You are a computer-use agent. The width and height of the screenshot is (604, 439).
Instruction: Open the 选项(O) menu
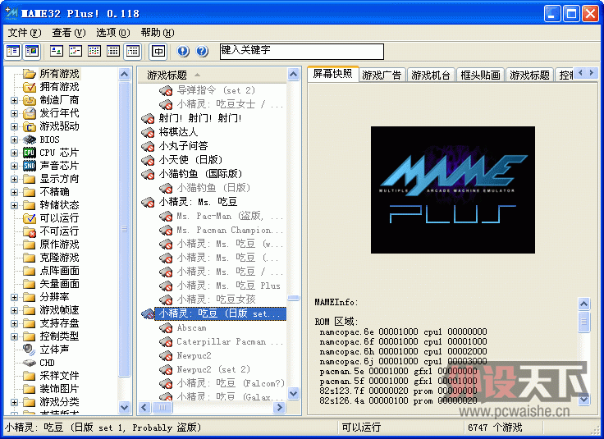(x=113, y=33)
